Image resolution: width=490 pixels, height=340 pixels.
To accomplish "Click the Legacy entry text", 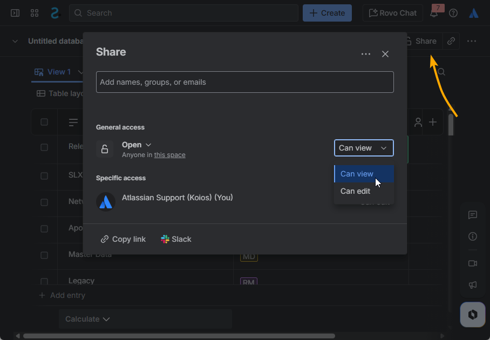I will (81, 281).
